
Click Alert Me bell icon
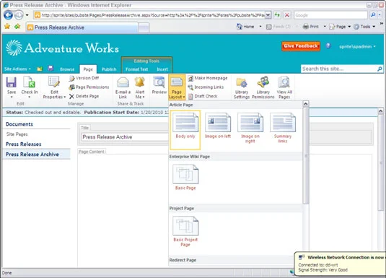pyautogui.click(x=139, y=82)
